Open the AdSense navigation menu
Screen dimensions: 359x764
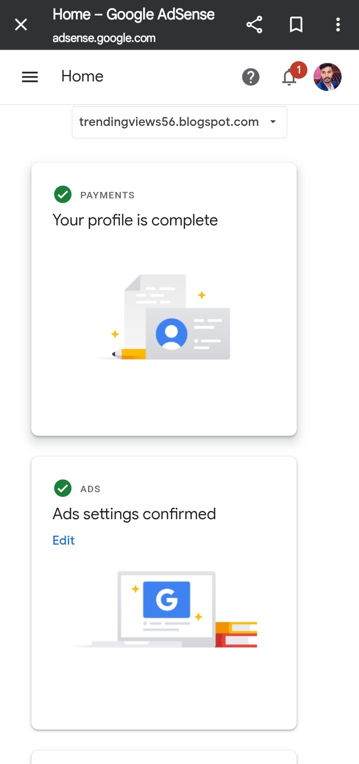pyautogui.click(x=30, y=76)
